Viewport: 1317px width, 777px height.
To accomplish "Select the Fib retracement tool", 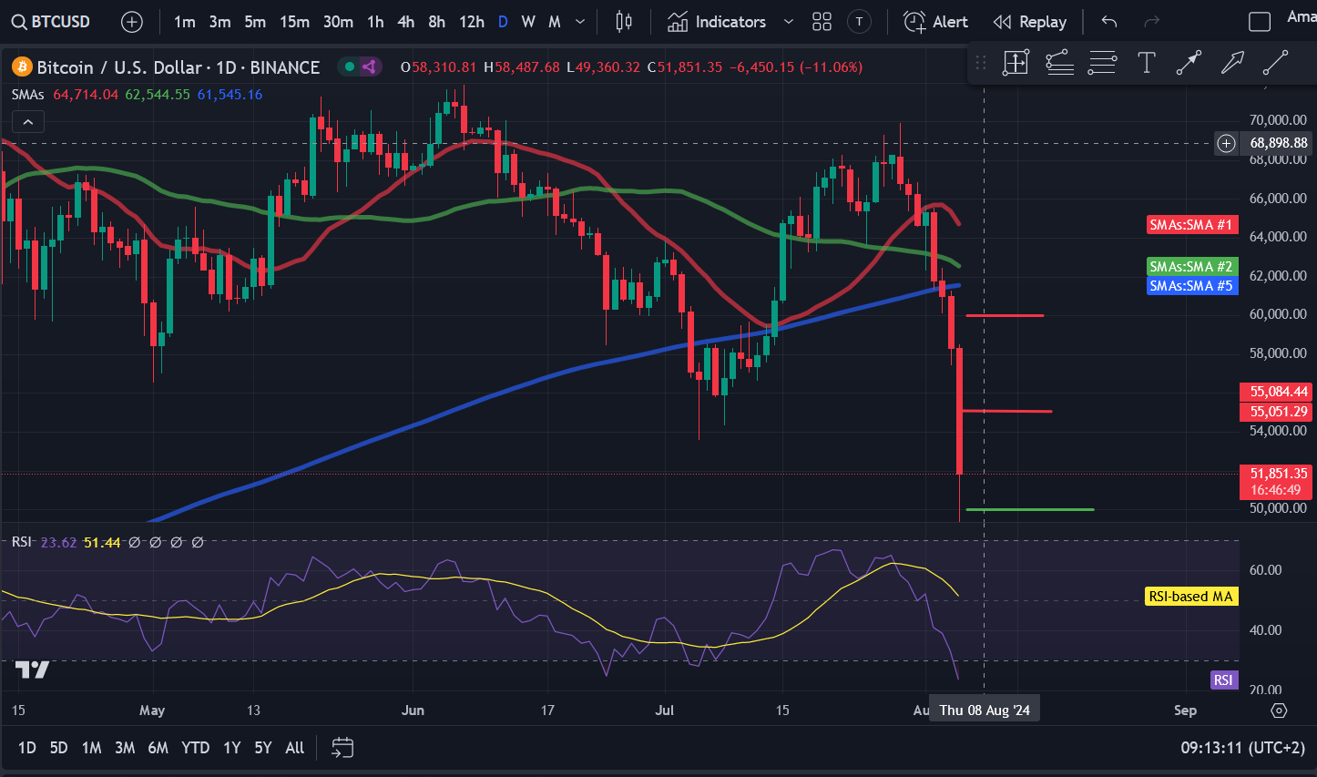I will click(x=1059, y=63).
